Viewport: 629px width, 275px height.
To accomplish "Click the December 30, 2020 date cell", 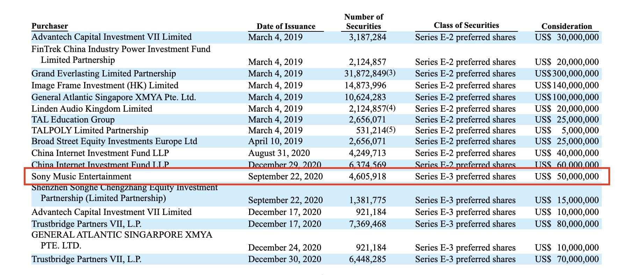I will (284, 259).
